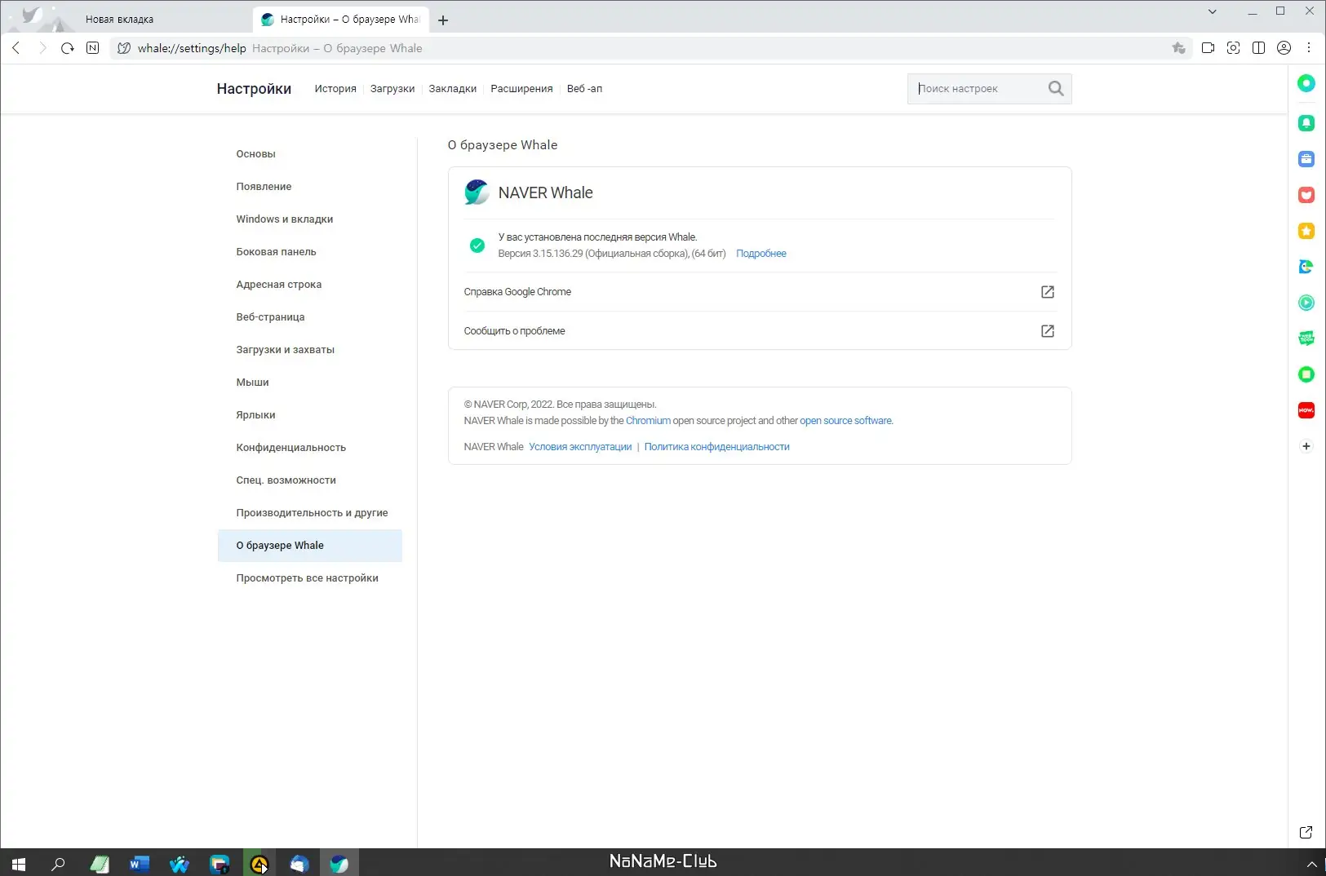Open report a problem external link icon
The height and width of the screenshot is (876, 1326).
pos(1048,331)
